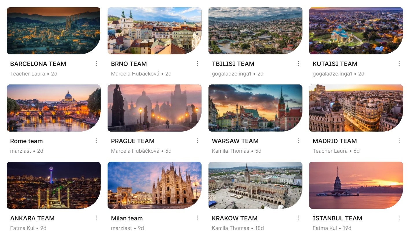Show more actions for KRAKOW TEAM
The height and width of the screenshot is (236, 408).
click(298, 218)
